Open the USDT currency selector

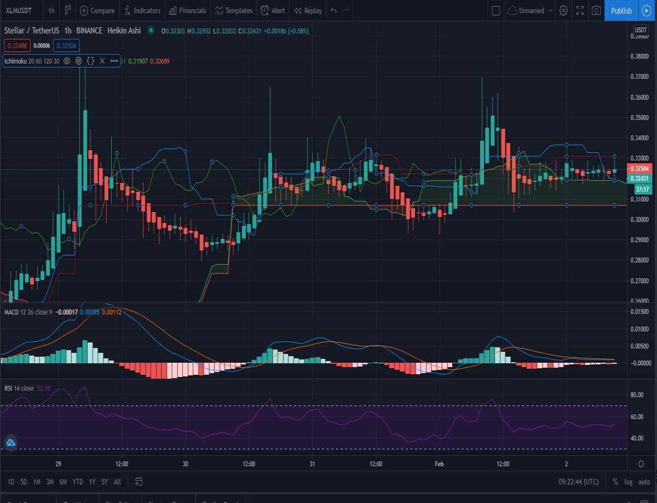[641, 30]
